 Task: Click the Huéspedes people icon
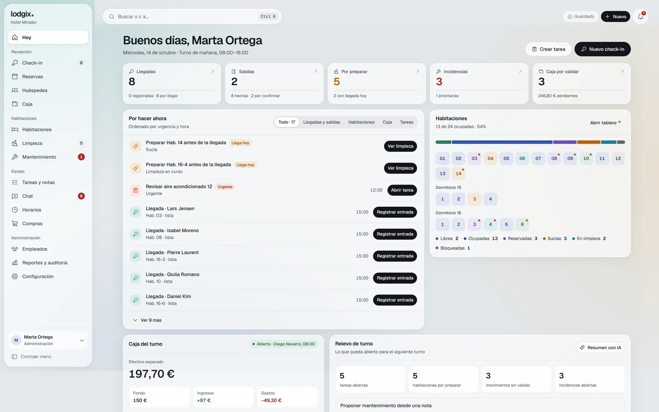point(15,90)
